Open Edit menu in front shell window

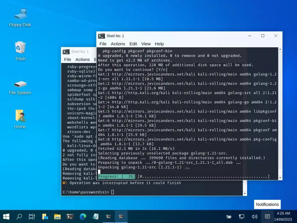133,44
